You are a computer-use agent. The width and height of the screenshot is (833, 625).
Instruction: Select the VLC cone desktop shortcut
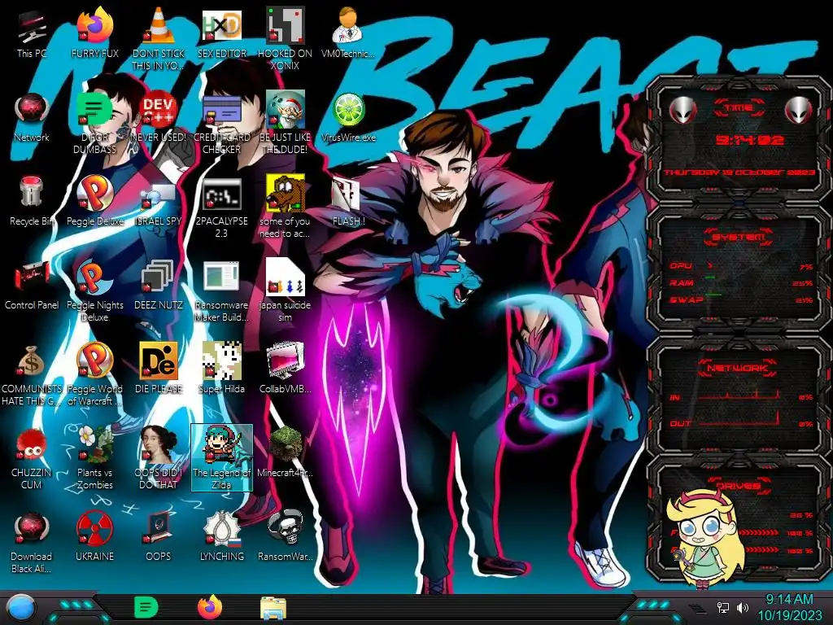click(159, 39)
